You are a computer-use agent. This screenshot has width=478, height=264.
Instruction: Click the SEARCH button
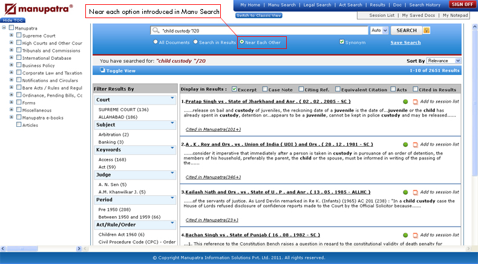point(407,30)
